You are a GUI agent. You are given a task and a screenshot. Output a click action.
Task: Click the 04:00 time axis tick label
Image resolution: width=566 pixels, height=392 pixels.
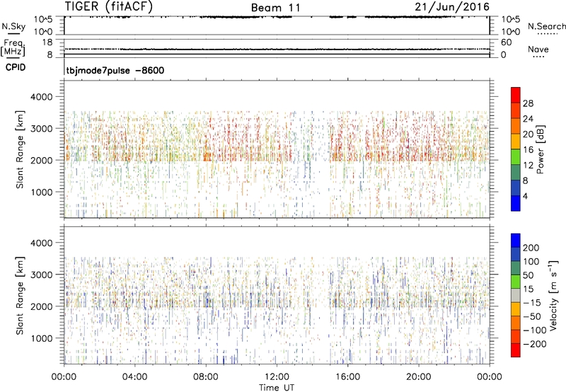tap(134, 377)
